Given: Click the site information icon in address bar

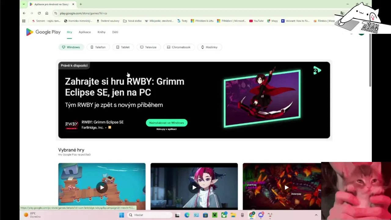Looking at the screenshot, I should coord(56,13).
